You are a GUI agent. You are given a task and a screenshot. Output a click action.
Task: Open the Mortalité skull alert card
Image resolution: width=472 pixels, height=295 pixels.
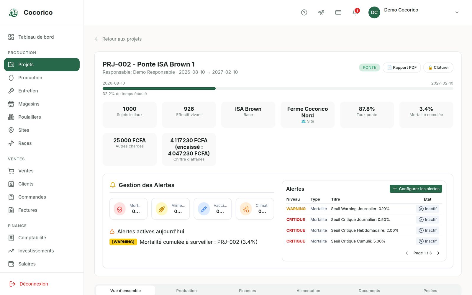coord(128,209)
